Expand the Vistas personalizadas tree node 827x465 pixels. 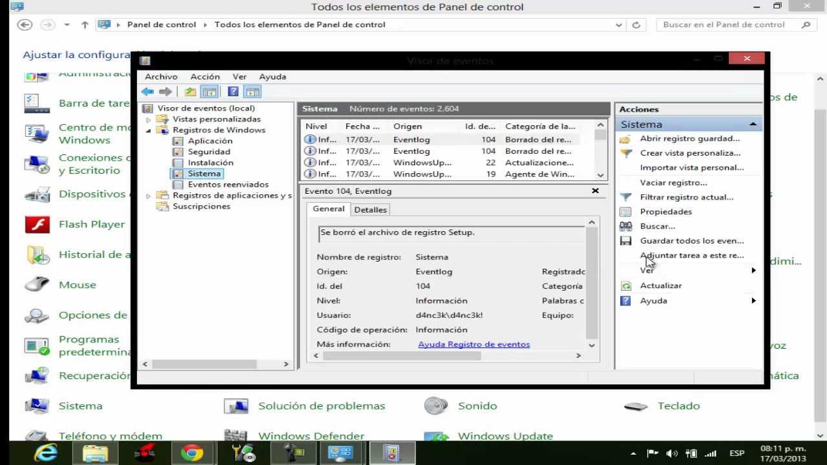(x=149, y=119)
